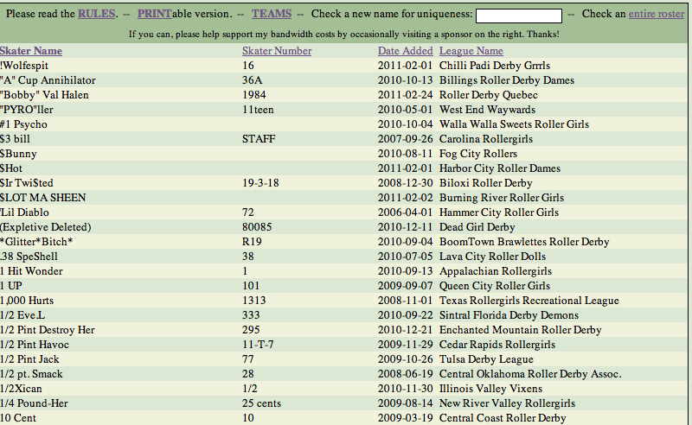Select skater name 1/4 Pound-Her
692x425 pixels.
pyautogui.click(x=34, y=403)
